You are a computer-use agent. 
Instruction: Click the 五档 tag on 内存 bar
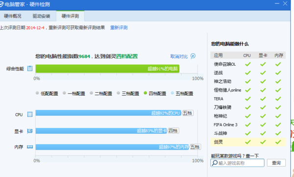point(195,147)
